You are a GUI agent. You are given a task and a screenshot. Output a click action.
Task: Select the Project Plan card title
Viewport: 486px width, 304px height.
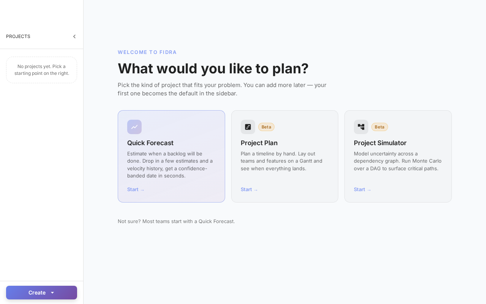click(259, 143)
